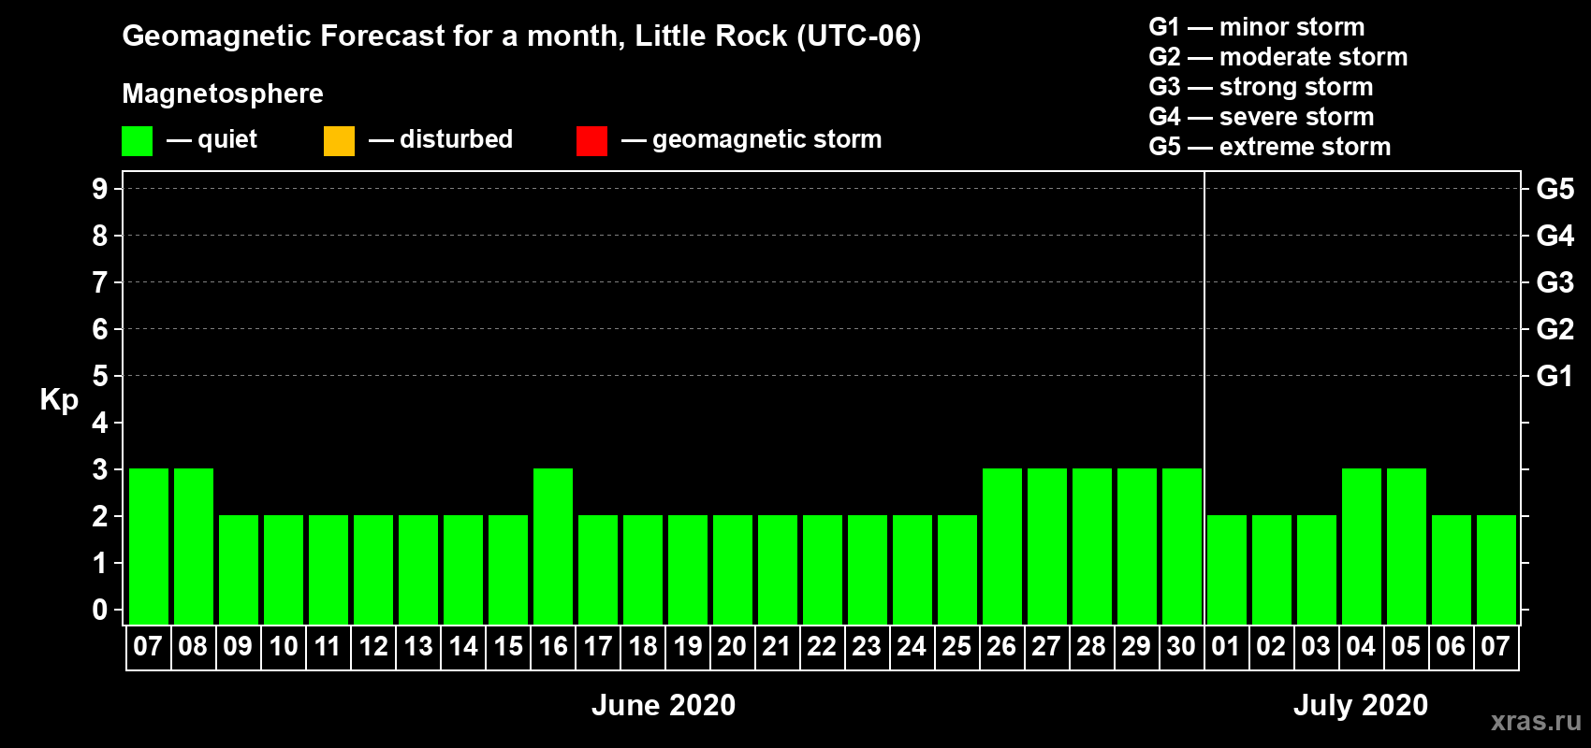Screen dimensions: 1591x748
Task: Click the date cell 28
Action: click(x=1092, y=647)
